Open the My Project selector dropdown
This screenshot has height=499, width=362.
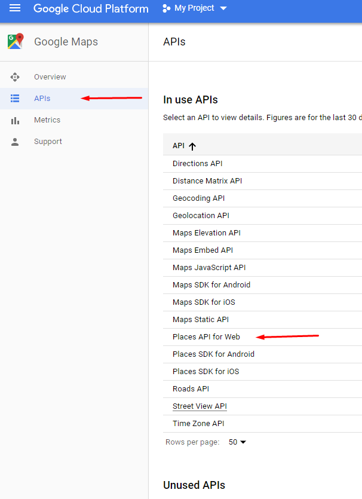tap(194, 8)
